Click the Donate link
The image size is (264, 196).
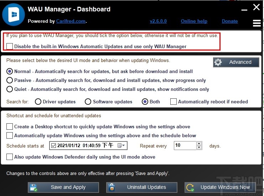coord(230,21)
